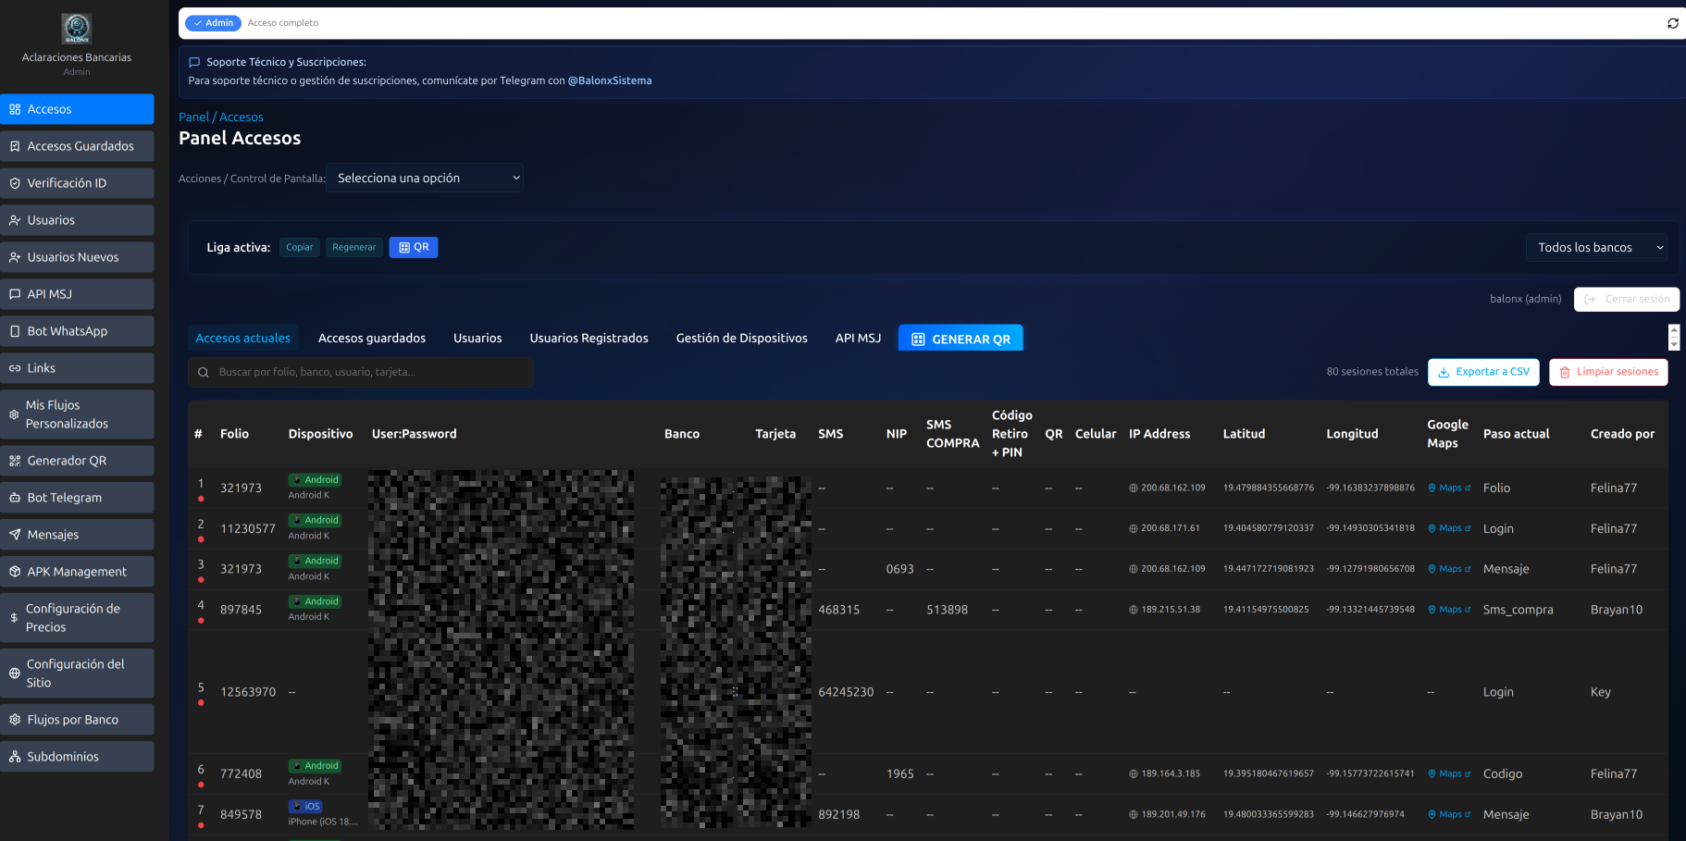
Task: Open Usuarios Nuevos in the sidebar
Action: tap(77, 257)
